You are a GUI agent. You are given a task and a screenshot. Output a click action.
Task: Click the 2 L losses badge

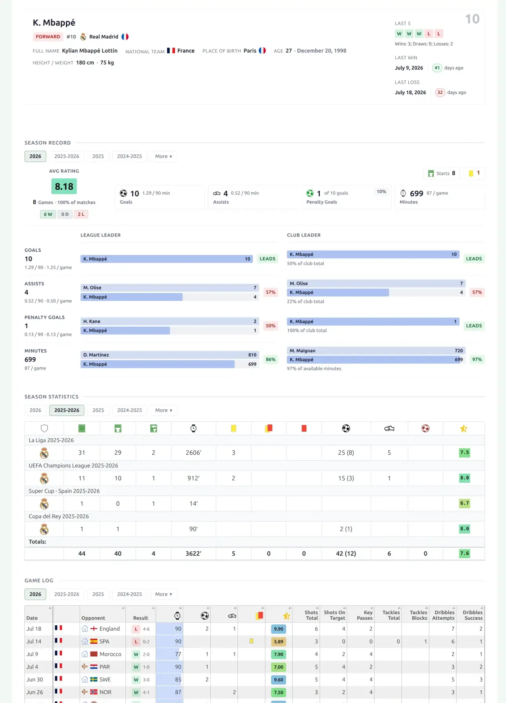coord(81,214)
